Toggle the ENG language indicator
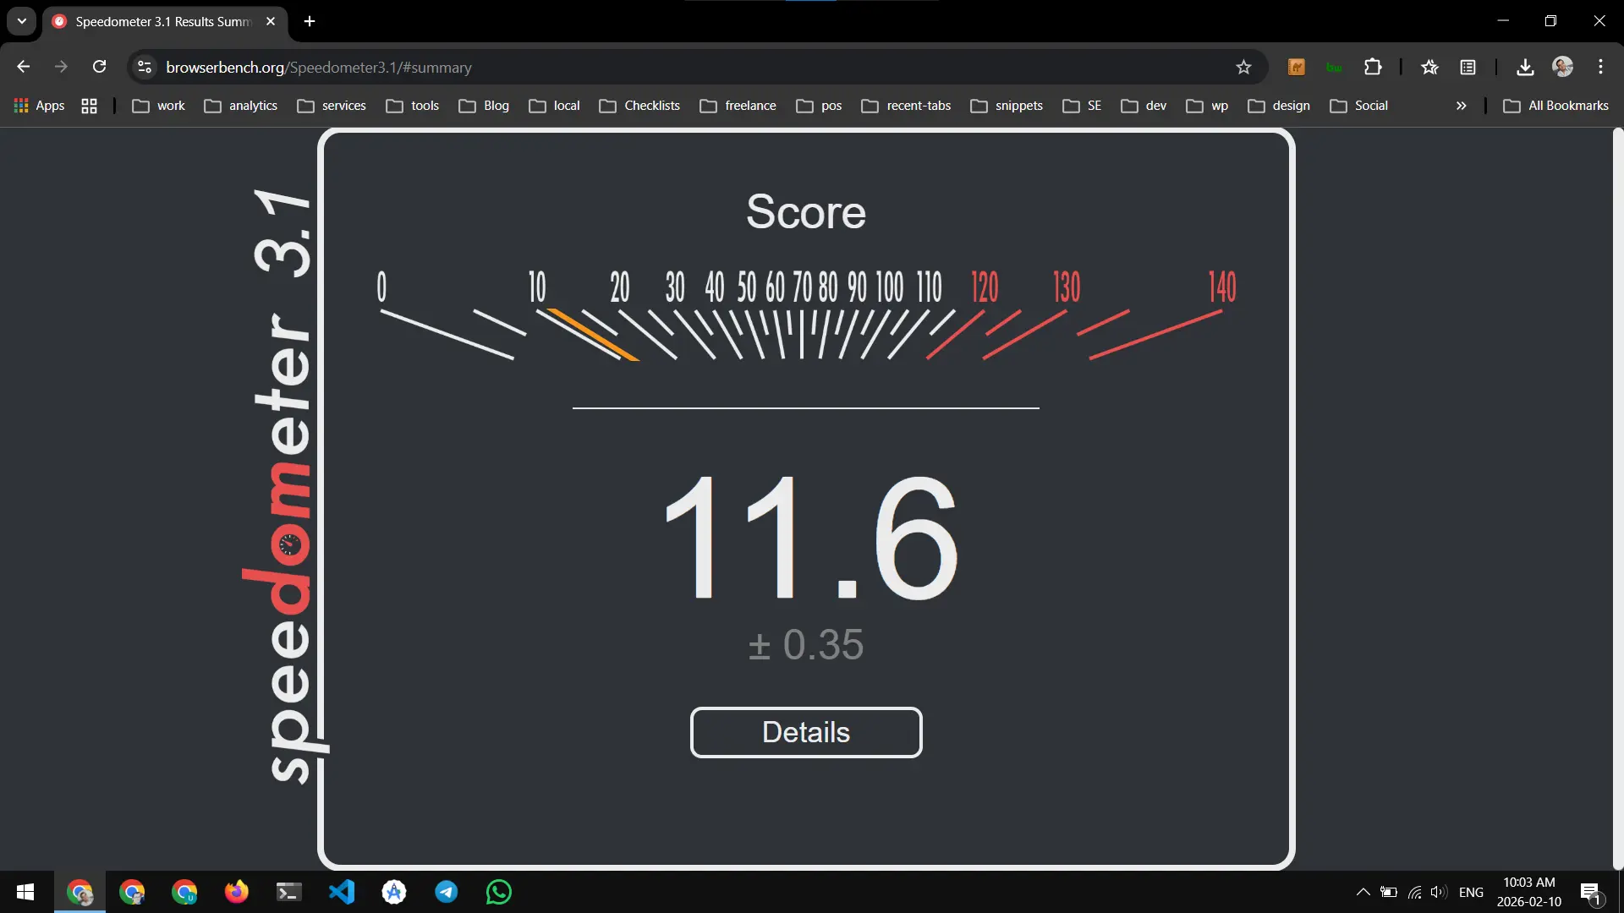The width and height of the screenshot is (1624, 913). coord(1472,892)
